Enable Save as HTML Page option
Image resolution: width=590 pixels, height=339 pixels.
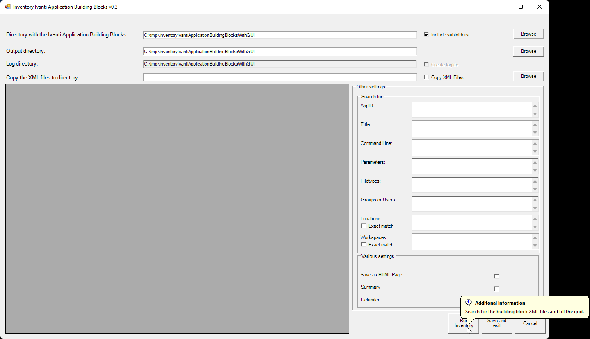tap(496, 276)
